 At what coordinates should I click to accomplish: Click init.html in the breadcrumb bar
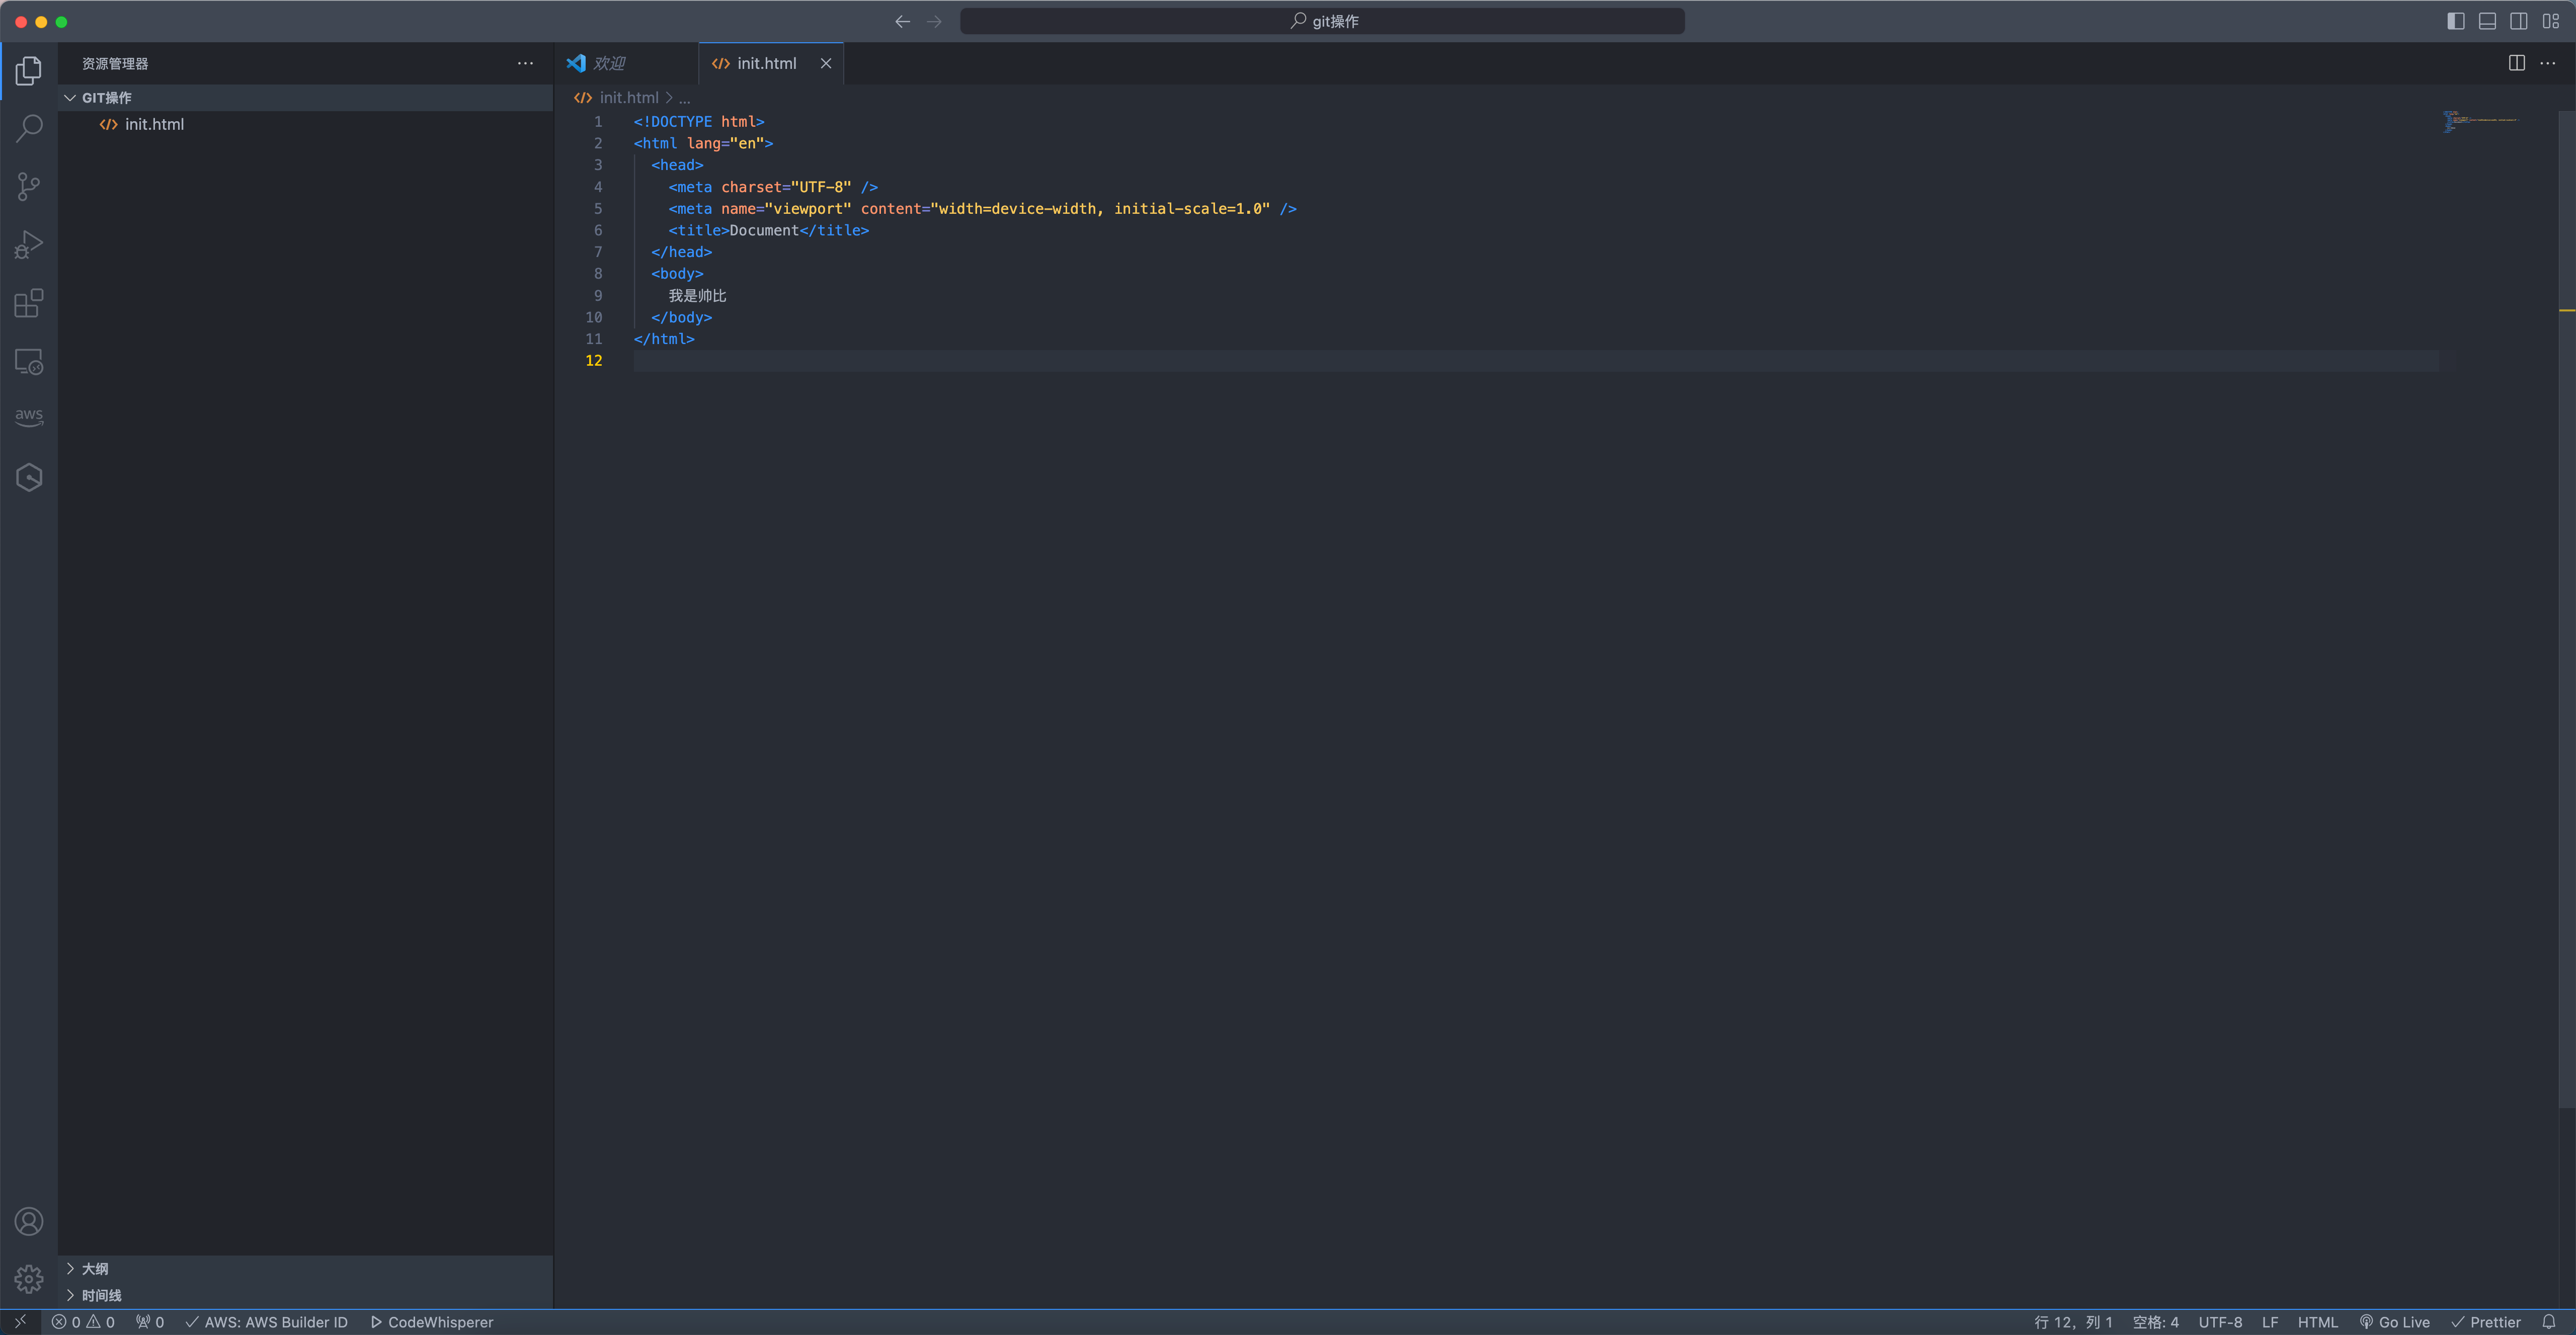coord(629,98)
